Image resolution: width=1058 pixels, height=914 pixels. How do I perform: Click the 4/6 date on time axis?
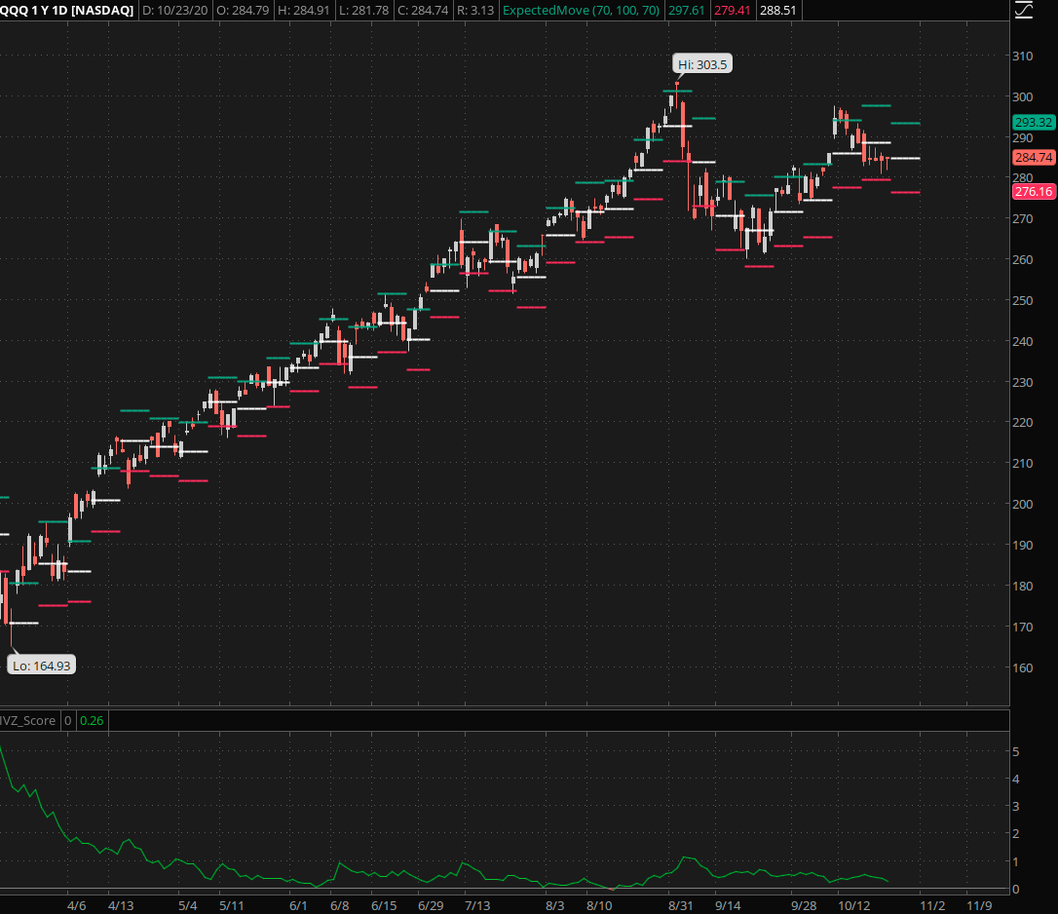tap(76, 905)
